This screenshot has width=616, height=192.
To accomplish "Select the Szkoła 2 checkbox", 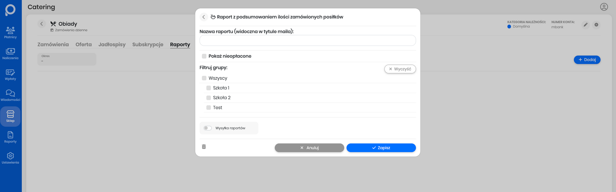I will (209, 98).
